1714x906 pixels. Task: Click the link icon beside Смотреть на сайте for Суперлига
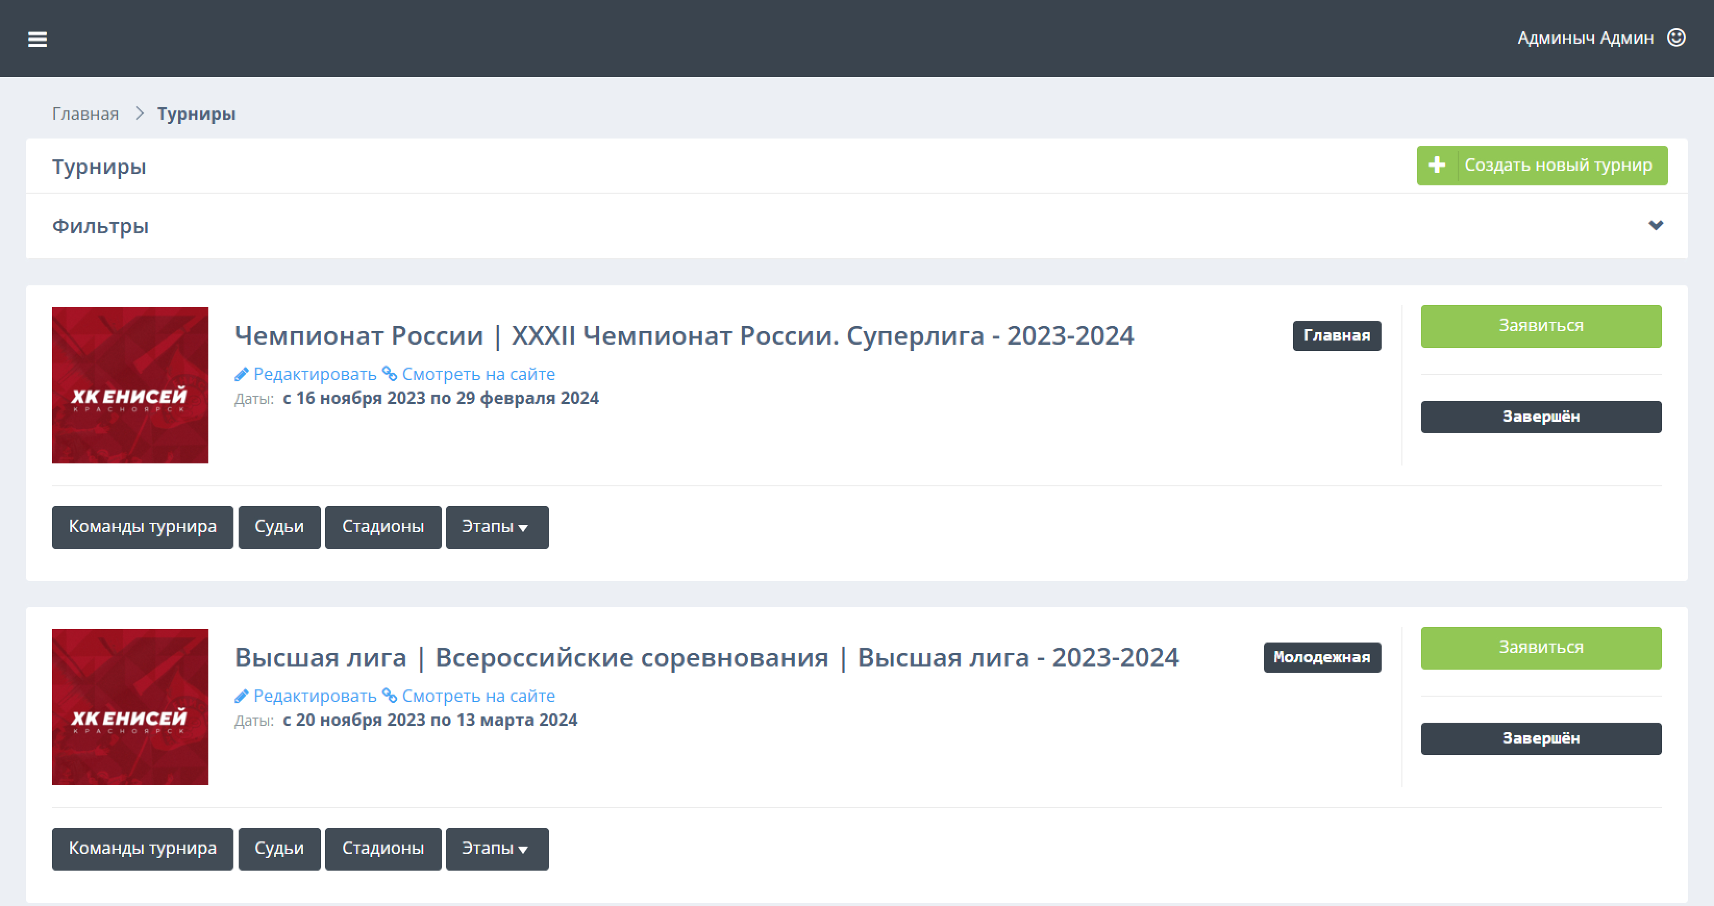pos(391,374)
